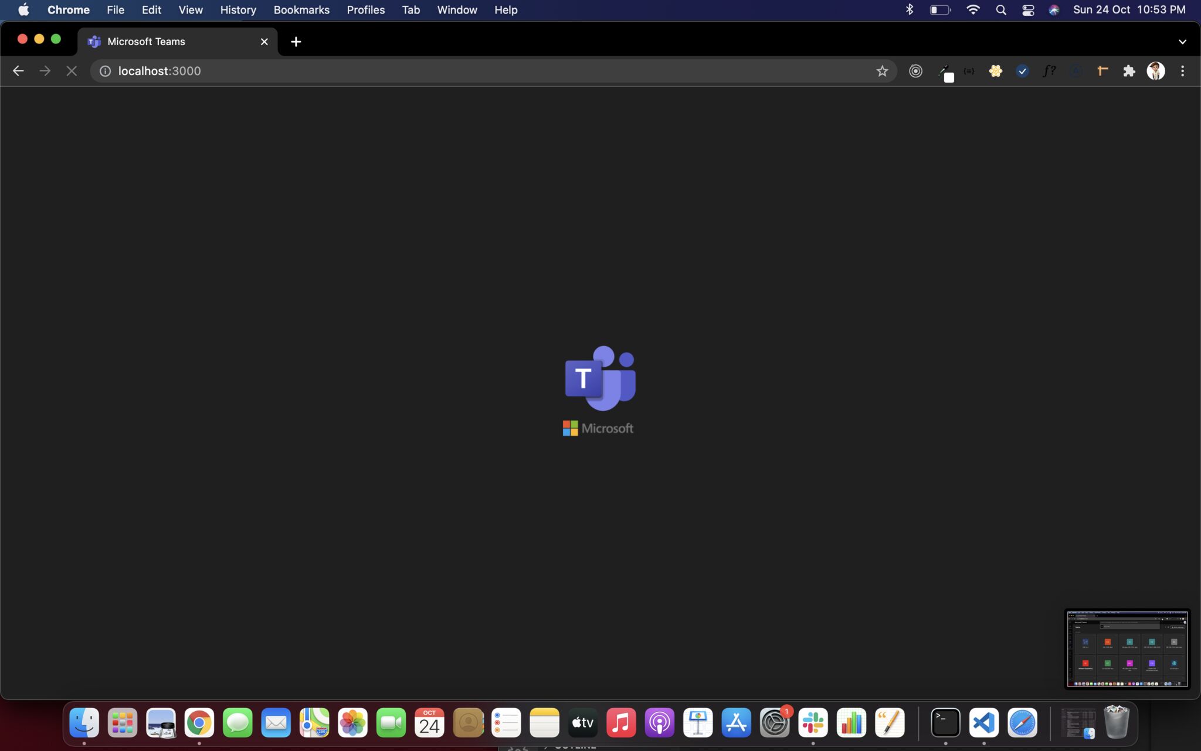Image resolution: width=1201 pixels, height=751 pixels.
Task: Click the site information icon
Action: pos(105,71)
